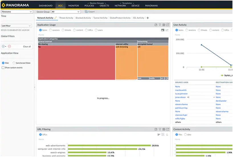
Task: Edit the Network Activity tab with pencil icon
Action: click(x=56, y=18)
